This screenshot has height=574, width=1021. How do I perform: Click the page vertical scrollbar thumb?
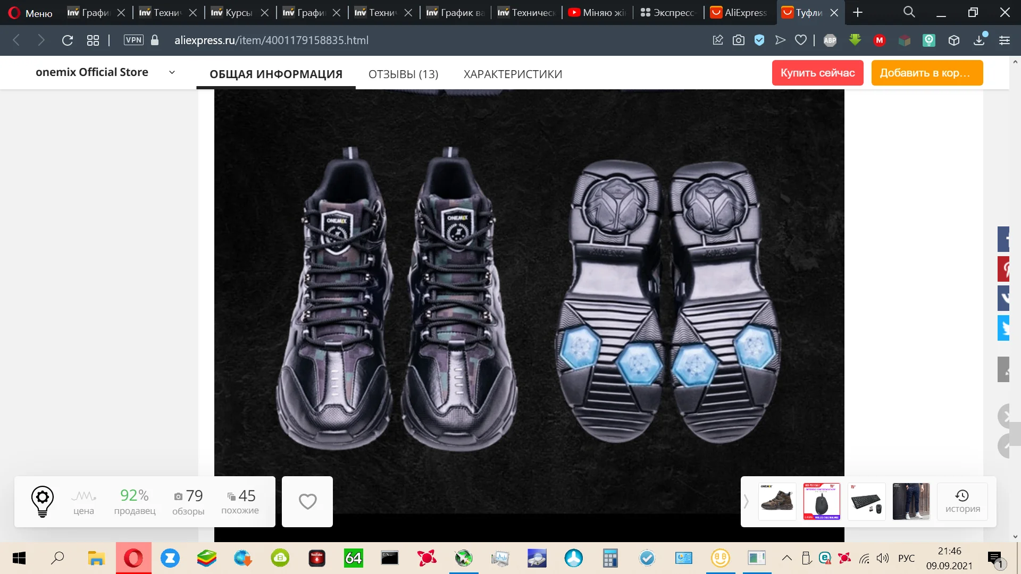[1015, 433]
